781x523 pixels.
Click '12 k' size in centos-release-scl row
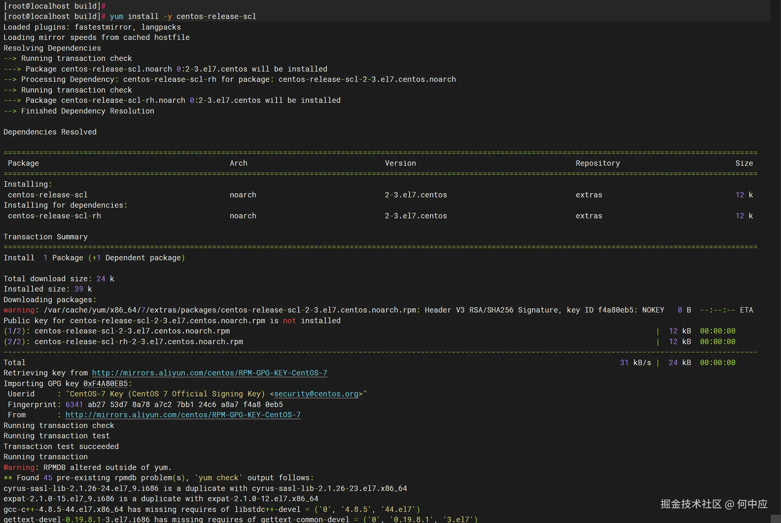pyautogui.click(x=744, y=195)
